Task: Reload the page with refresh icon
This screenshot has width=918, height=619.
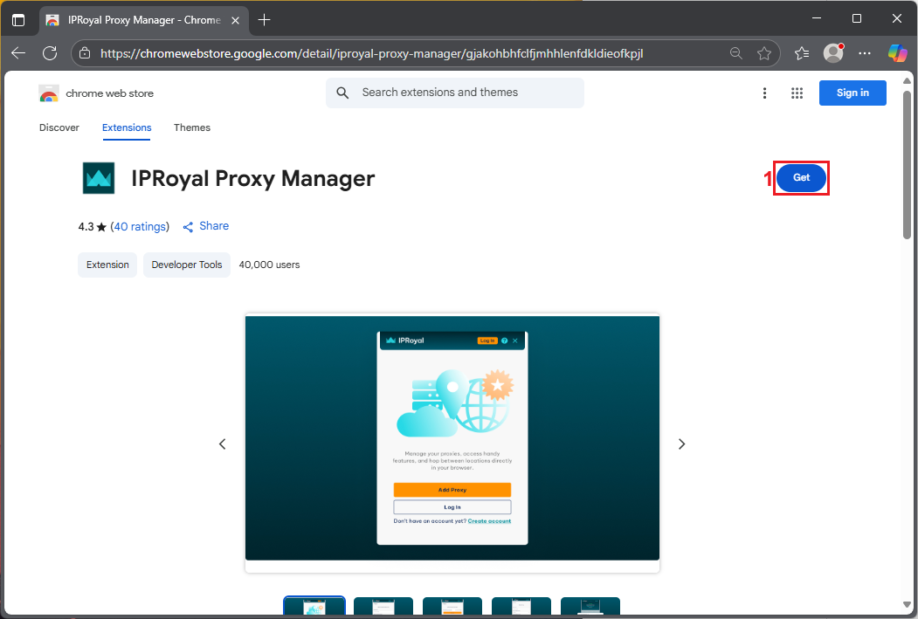Action: (50, 53)
